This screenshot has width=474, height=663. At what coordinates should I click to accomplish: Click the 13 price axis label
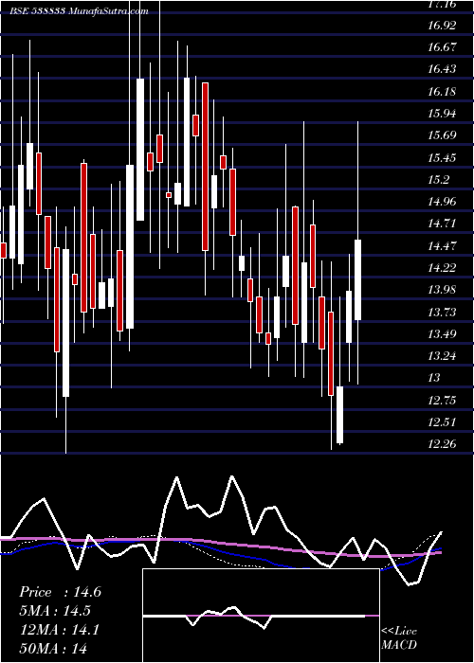(434, 378)
